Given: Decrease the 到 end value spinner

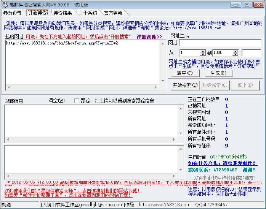Looking at the screenshot, I should pos(235,54).
